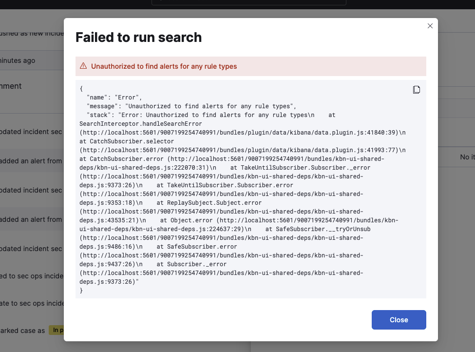Select the Unauthorized to find alerts callout text
The image size is (475, 352).
164,66
